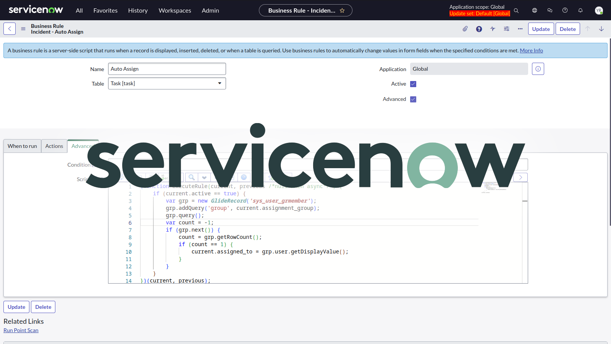The image size is (611, 344).
Task: Follow the Run Point Scan link
Action: tap(21, 330)
